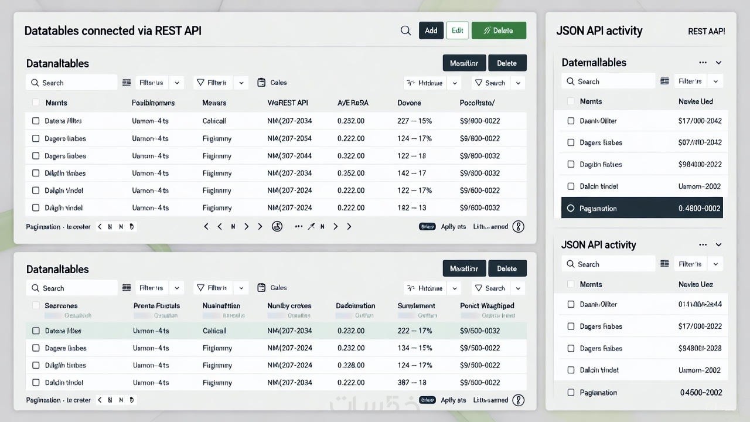Open the three-dot menu of the Daternallables panel
Image resolution: width=750 pixels, height=422 pixels.
click(x=703, y=63)
